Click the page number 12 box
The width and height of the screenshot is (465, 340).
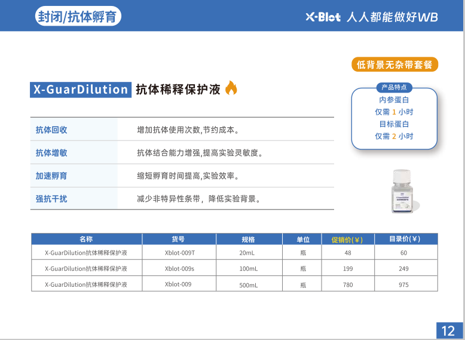[449, 330]
